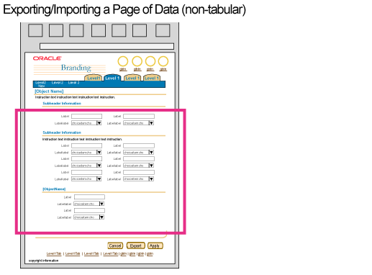
Task: Click the 'copyright information' footer text
Action: [x=43, y=261]
